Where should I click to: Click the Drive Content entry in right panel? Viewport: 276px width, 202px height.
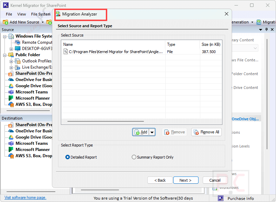(245, 88)
